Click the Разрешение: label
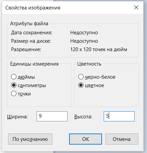147x153 pixels. pyautogui.click(x=26, y=49)
